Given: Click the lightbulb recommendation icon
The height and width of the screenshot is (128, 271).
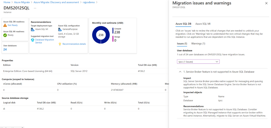Looking at the screenshot, I should 60,44.
